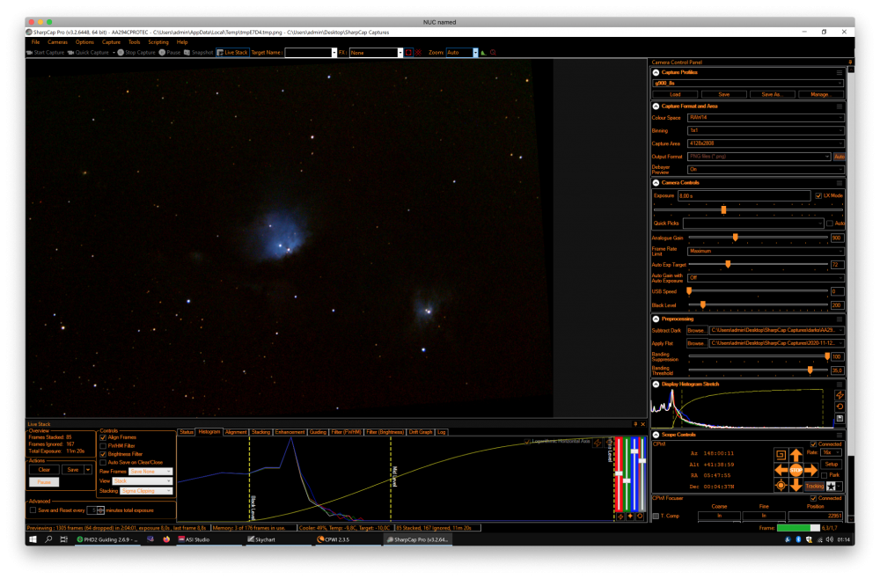Viewport: 880px width, 579px height.
Task: Toggle the T. Comp checkbox
Action: [656, 516]
